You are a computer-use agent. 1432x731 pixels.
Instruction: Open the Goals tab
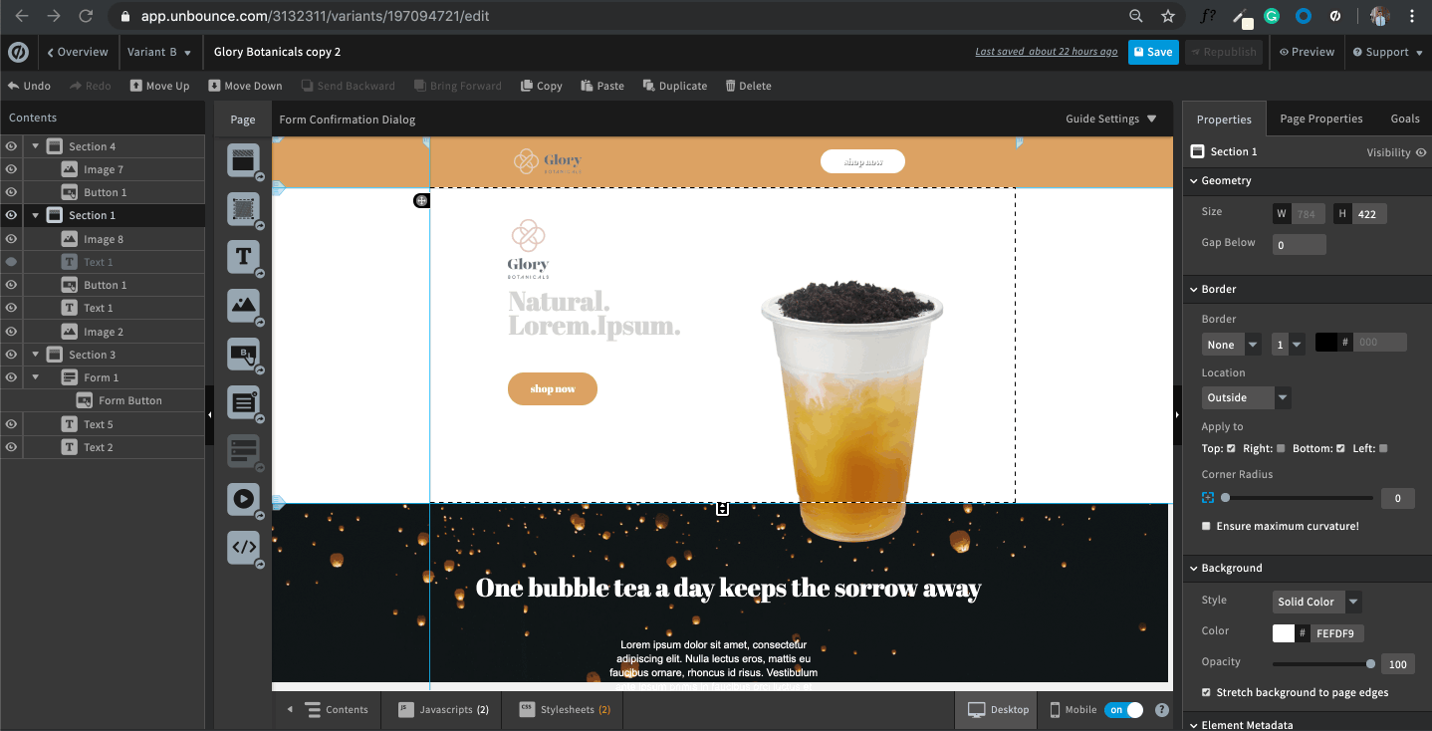pos(1404,119)
